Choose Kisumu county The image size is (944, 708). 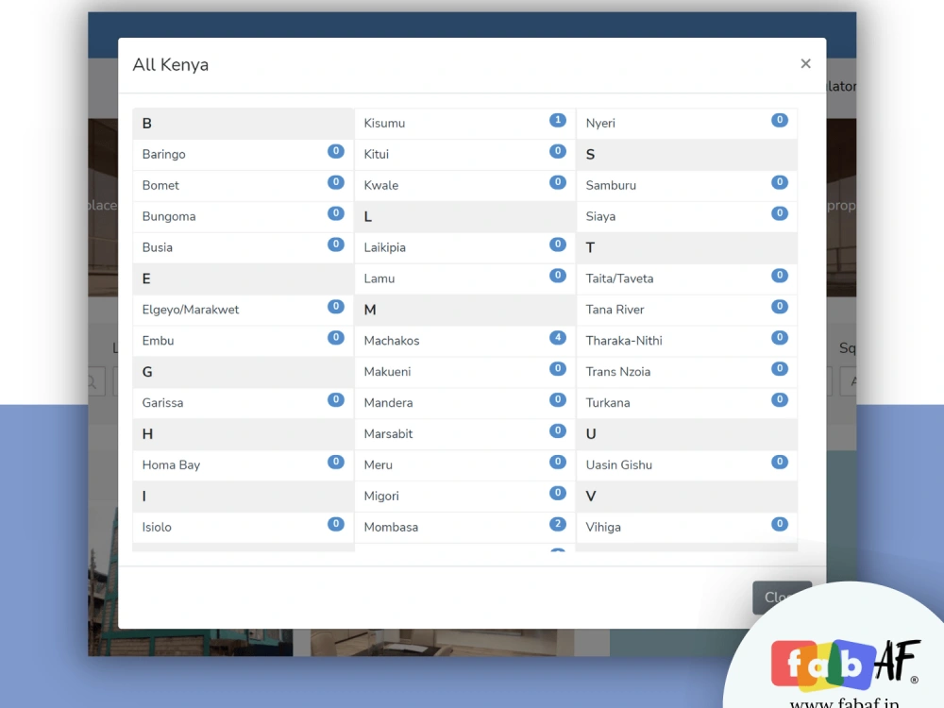coord(465,123)
